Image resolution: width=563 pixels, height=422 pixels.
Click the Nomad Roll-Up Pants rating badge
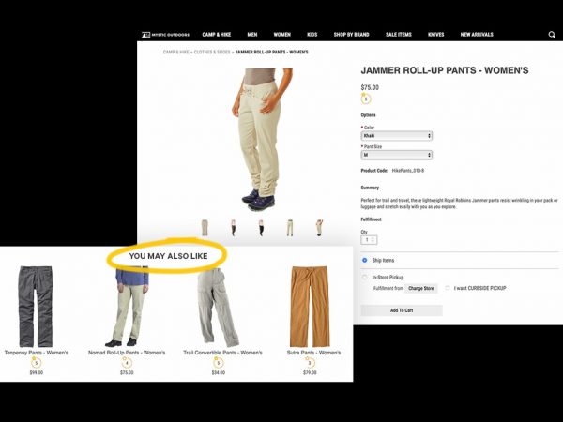click(x=127, y=363)
